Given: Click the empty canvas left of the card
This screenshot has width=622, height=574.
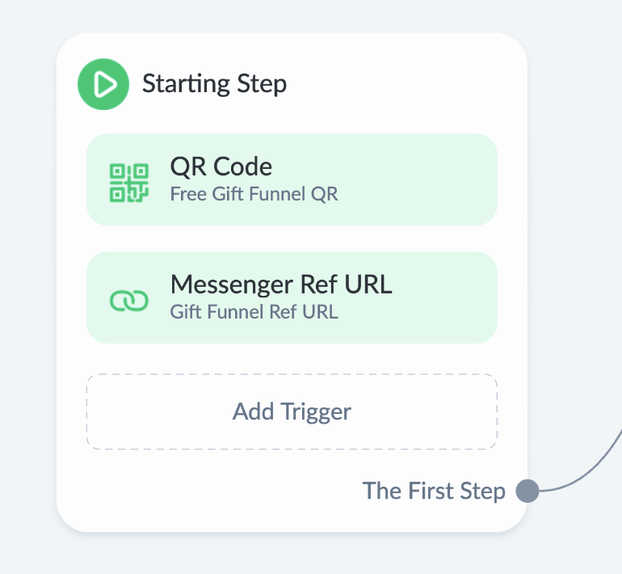Looking at the screenshot, I should pos(28,283).
